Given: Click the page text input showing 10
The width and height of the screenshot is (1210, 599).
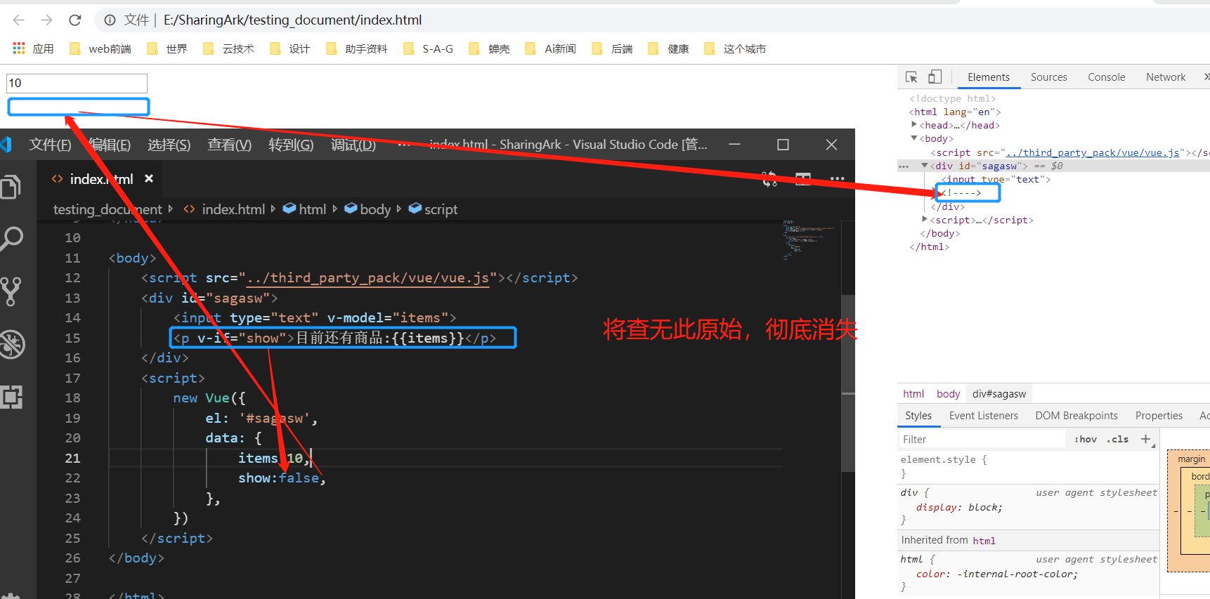Looking at the screenshot, I should pyautogui.click(x=77, y=83).
